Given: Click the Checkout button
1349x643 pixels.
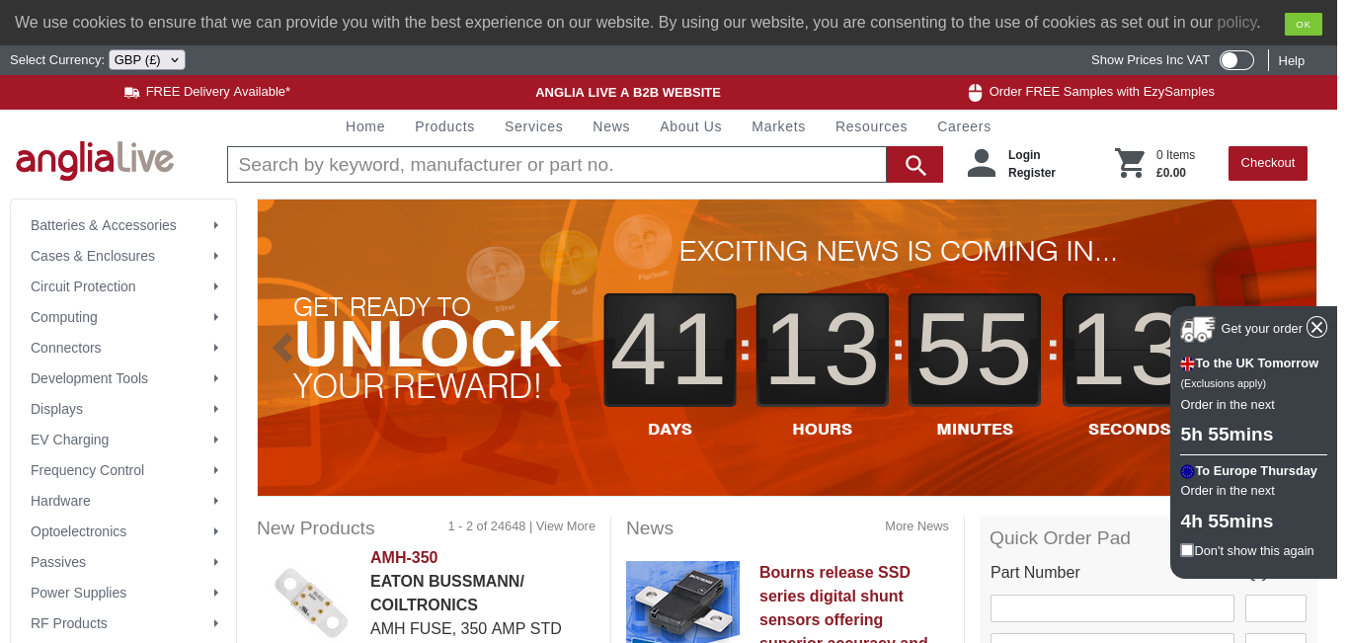Looking at the screenshot, I should click(1268, 163).
